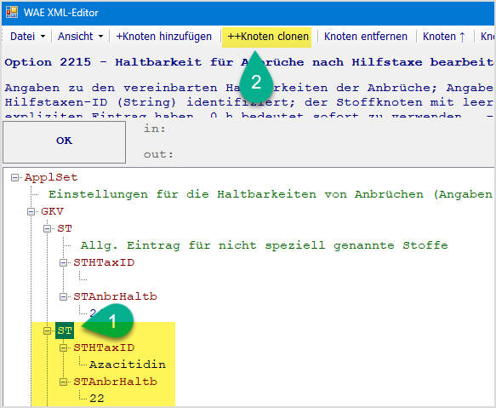Select the highlighted ST tree node
496x408 pixels.
tap(65, 330)
